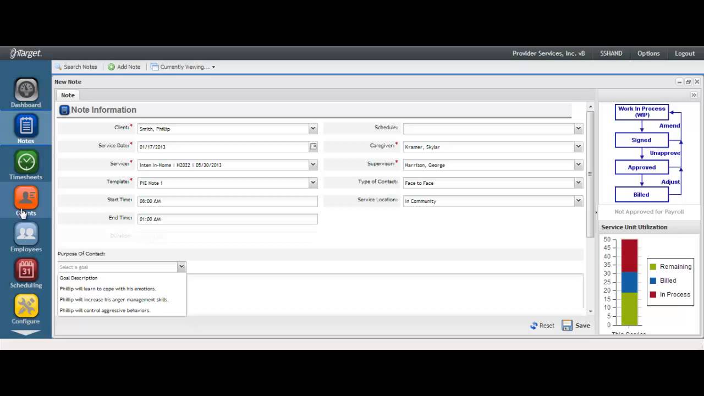Click the Note Information header icon
The height and width of the screenshot is (396, 704).
[x=64, y=110]
